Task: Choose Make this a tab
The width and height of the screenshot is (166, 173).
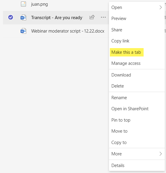Action: pyautogui.click(x=126, y=52)
